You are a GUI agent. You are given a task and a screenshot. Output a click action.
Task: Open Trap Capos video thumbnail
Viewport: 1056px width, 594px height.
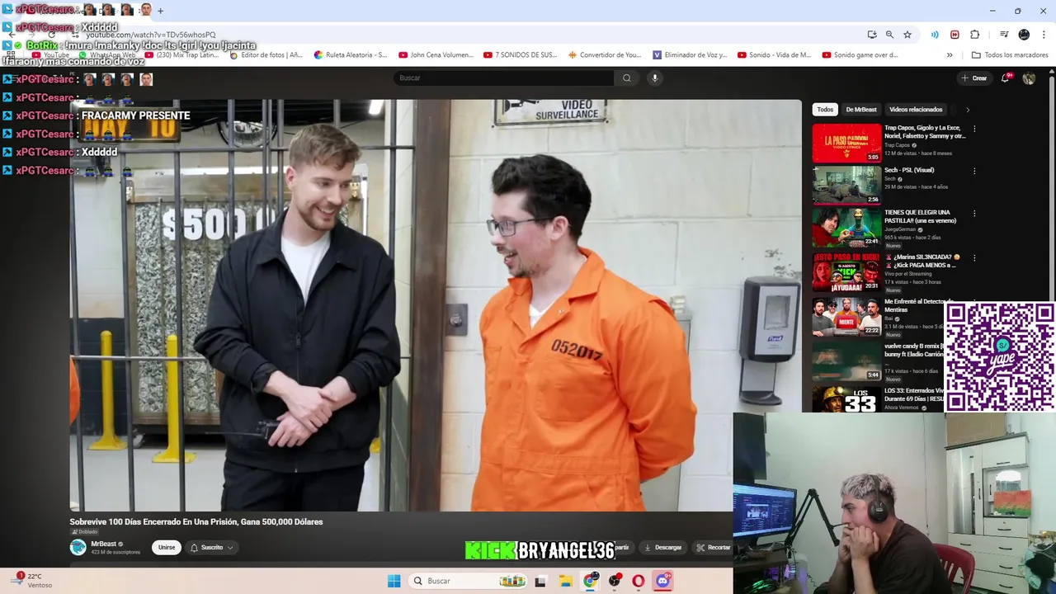click(x=846, y=143)
